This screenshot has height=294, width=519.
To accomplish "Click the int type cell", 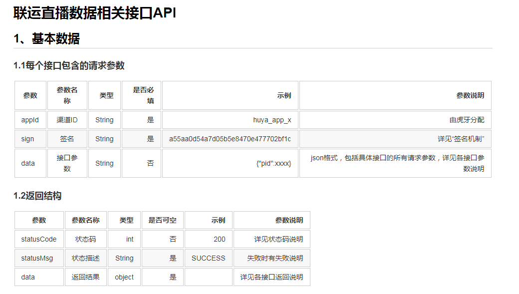I will click(124, 239).
